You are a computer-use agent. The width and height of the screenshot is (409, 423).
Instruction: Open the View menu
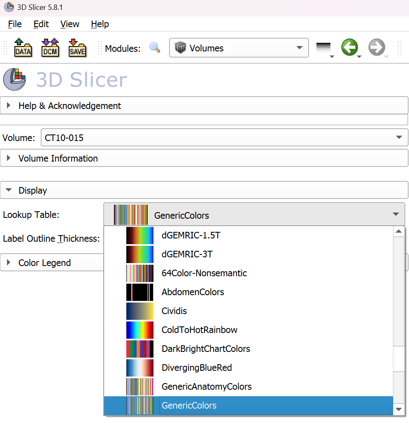[70, 24]
